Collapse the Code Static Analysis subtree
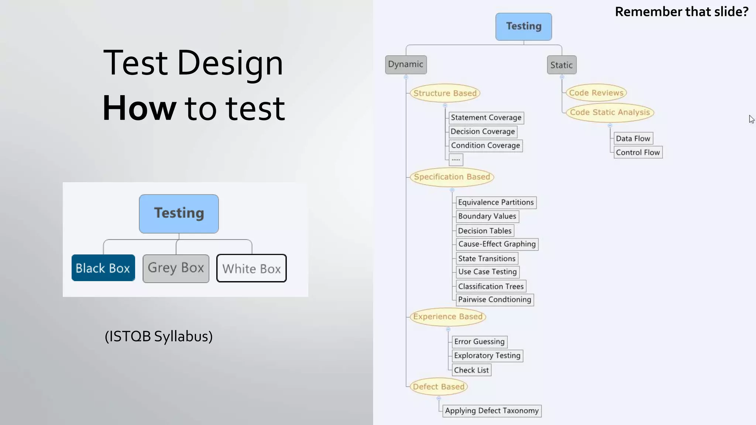The width and height of the screenshot is (756, 425). click(610, 125)
